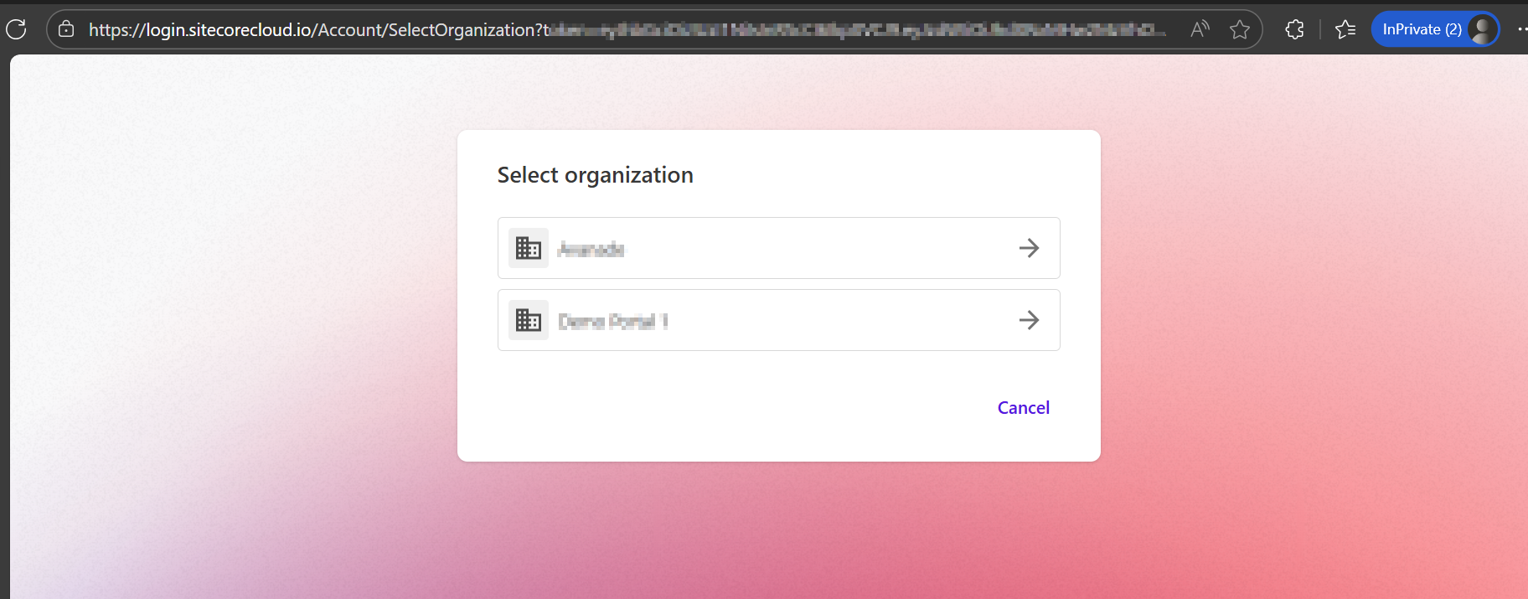Click the InPrivate (2) label
Screen dimensions: 1528x599
point(1421,29)
